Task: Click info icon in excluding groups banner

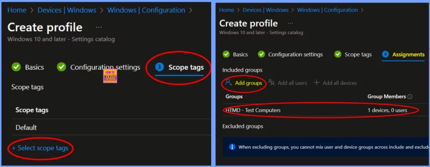Action: coord(232,147)
